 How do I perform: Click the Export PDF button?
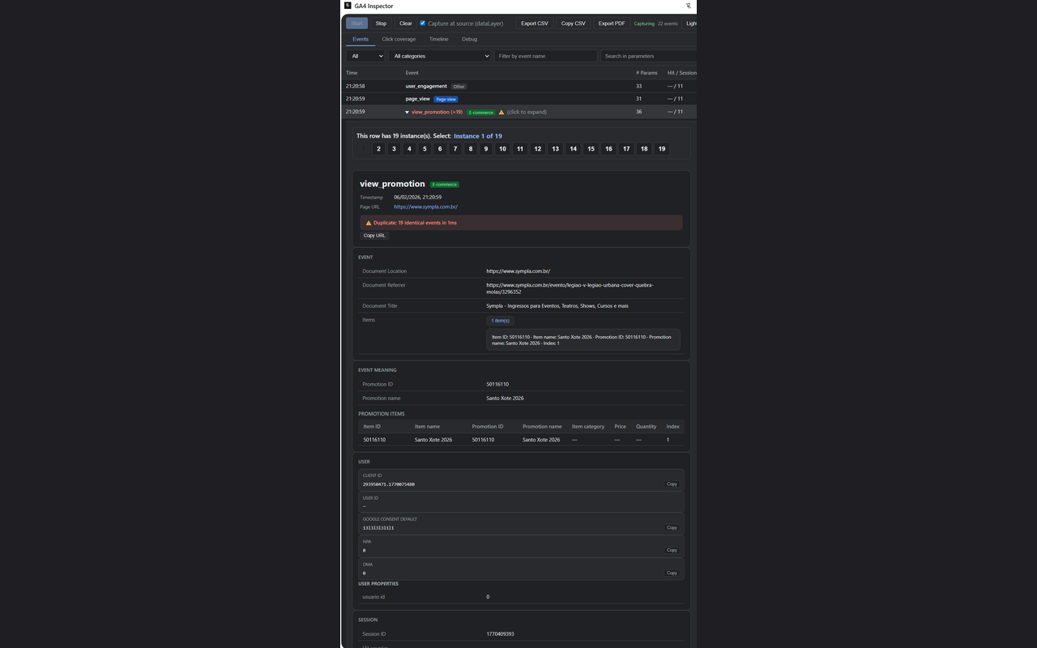pos(611,23)
